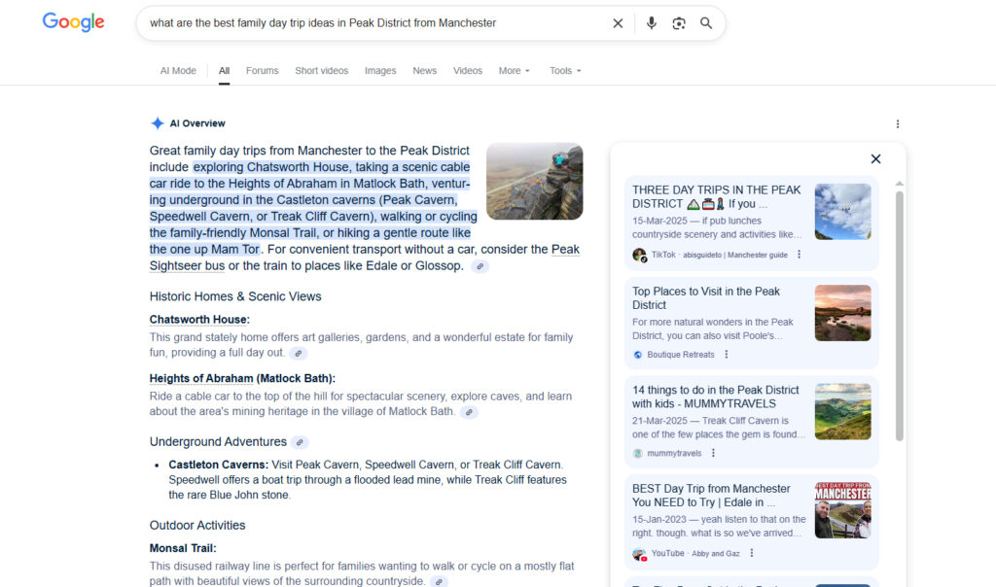Open 14 things to do with kids MUMMYTRAVELS result
This screenshot has height=587, width=996.
point(715,397)
